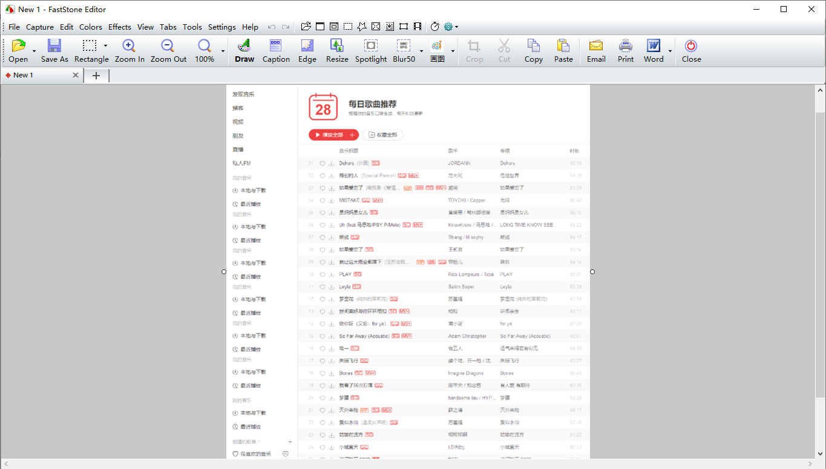
Task: Start the screen recorder
Action: 418,27
